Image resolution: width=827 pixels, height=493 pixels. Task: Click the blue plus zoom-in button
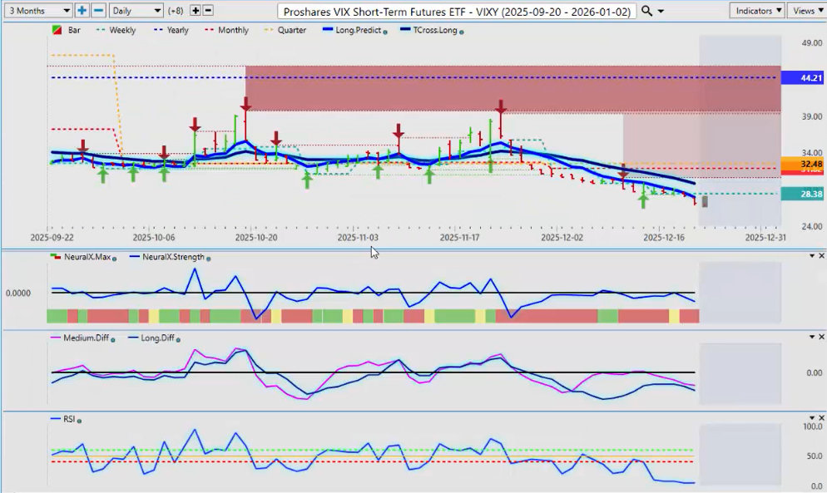click(82, 11)
